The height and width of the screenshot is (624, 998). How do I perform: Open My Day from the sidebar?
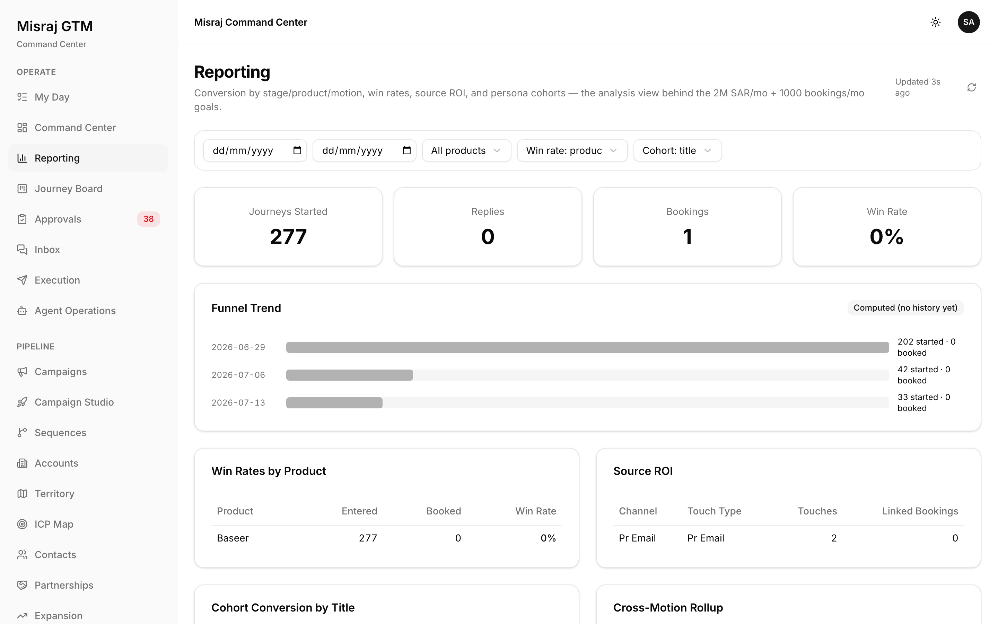click(88, 97)
